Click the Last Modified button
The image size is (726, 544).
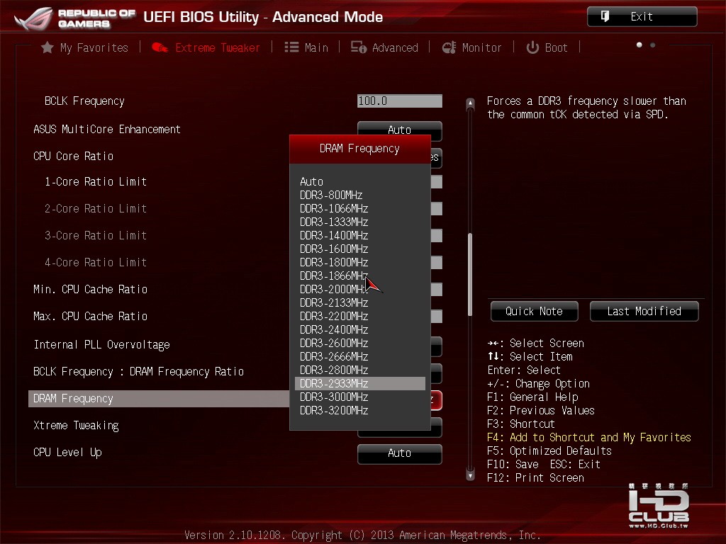pos(644,312)
